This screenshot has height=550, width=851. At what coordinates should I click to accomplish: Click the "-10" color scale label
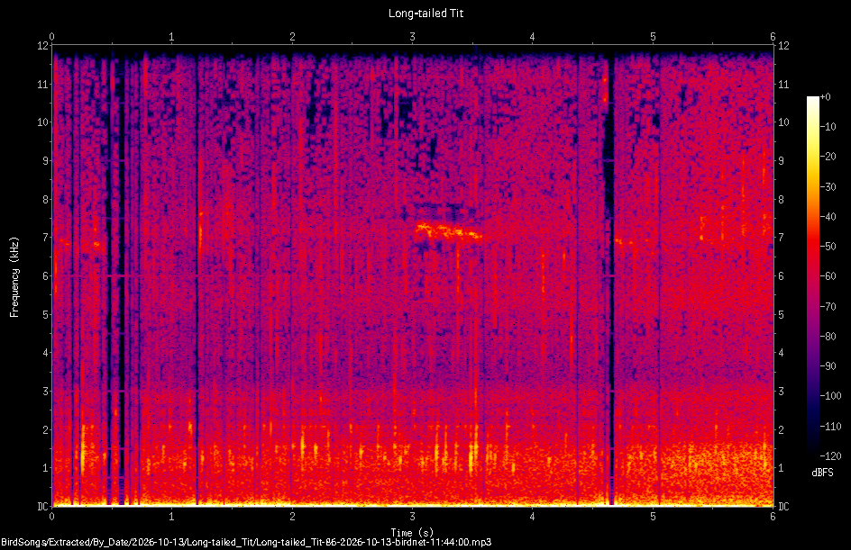pos(828,127)
